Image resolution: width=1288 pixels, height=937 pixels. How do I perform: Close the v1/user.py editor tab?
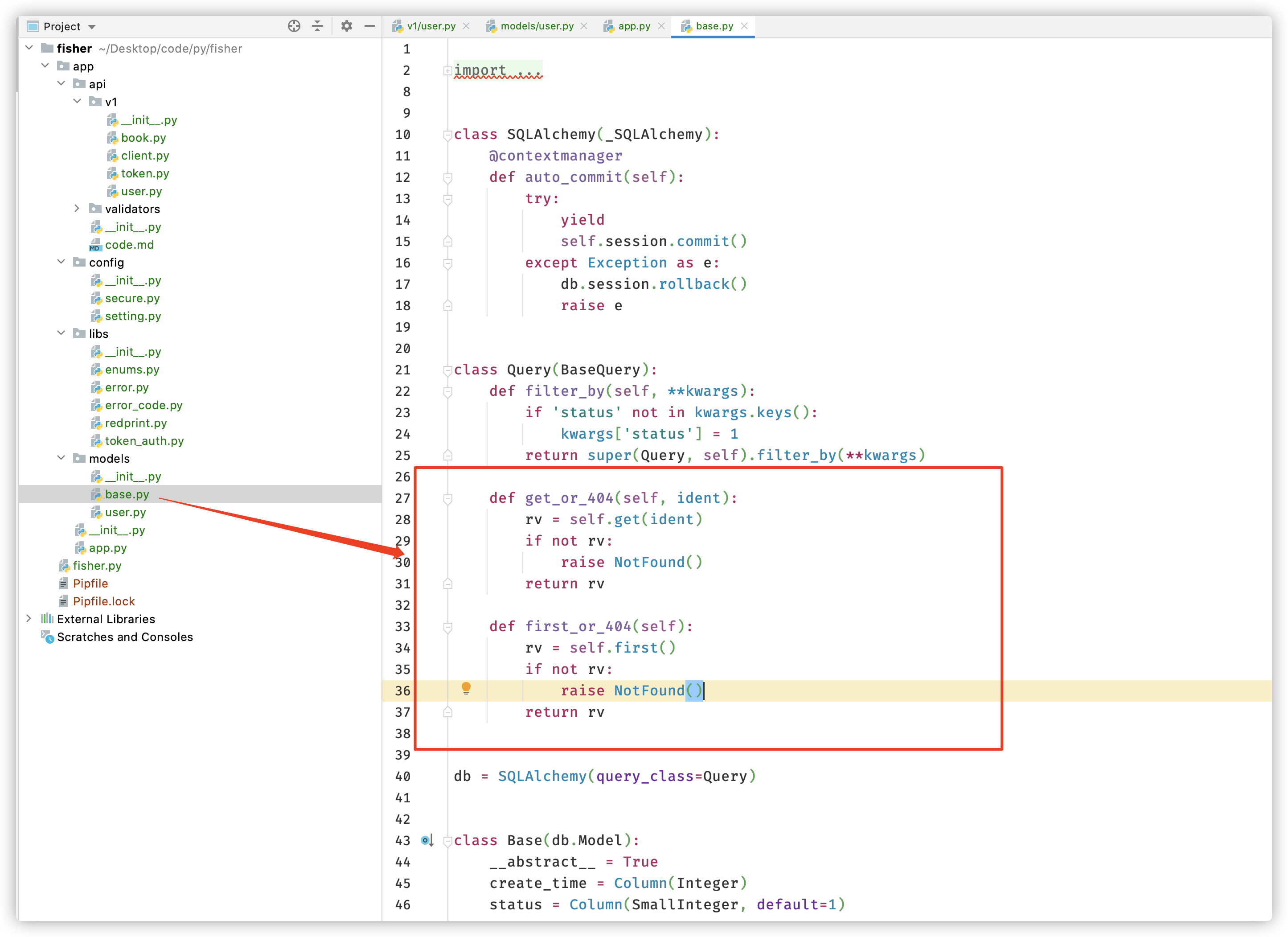[x=466, y=26]
